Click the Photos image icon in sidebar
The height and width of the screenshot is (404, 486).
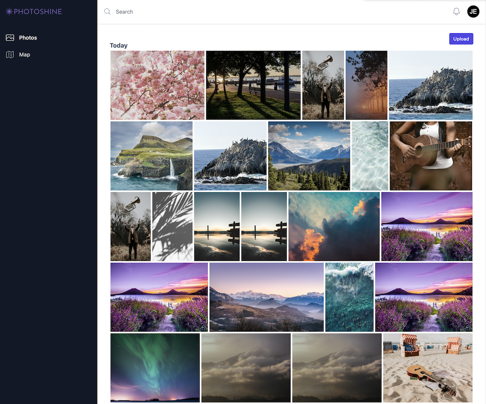pos(10,38)
